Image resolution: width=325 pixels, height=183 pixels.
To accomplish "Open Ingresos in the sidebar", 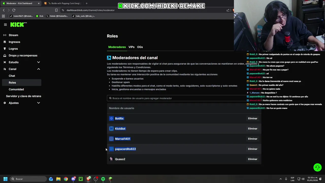I will [14, 42].
